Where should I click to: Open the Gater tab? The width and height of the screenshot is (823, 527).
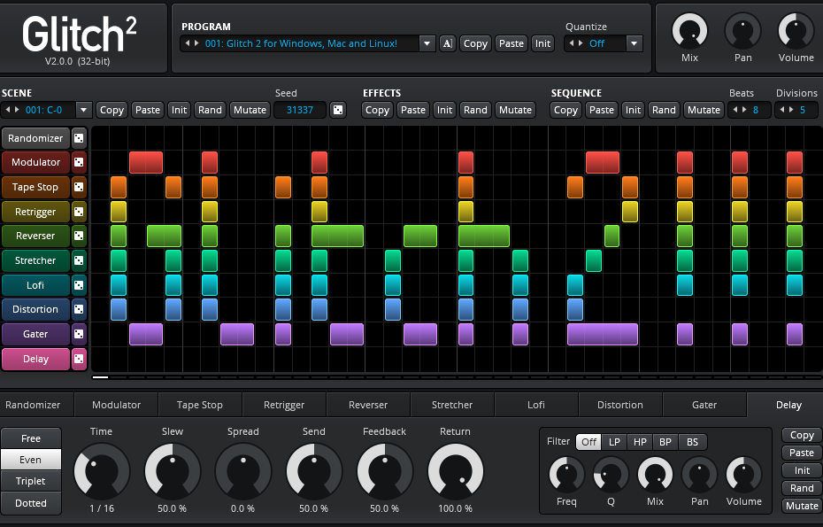coord(704,405)
